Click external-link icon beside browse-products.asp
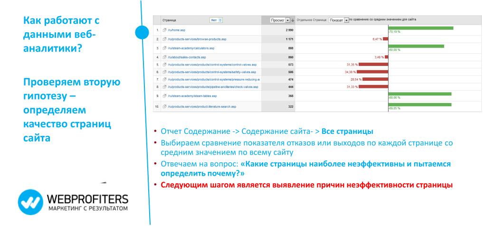 point(164,39)
